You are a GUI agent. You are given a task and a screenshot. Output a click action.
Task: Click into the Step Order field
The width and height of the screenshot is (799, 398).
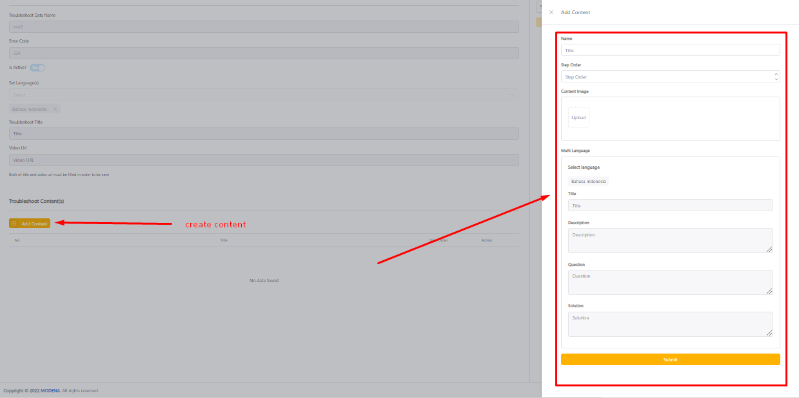[x=664, y=77]
